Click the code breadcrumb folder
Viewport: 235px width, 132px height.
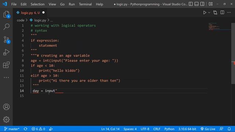point(21,20)
